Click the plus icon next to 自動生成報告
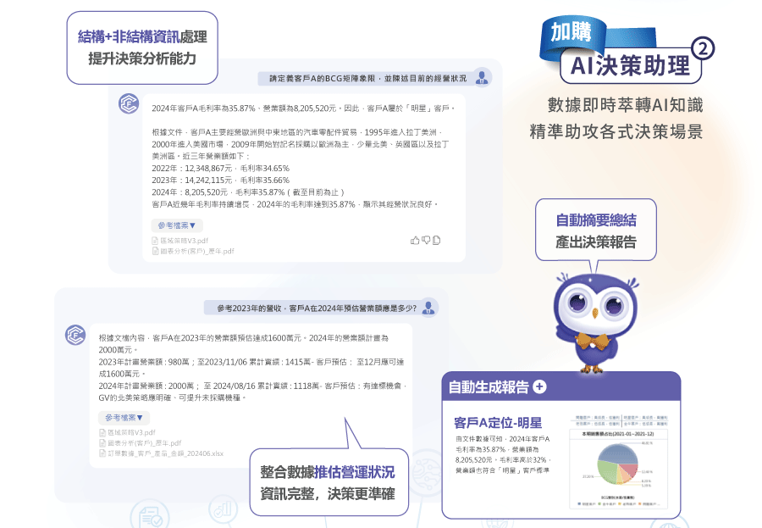Screen dimensions: 762x528 (539, 386)
